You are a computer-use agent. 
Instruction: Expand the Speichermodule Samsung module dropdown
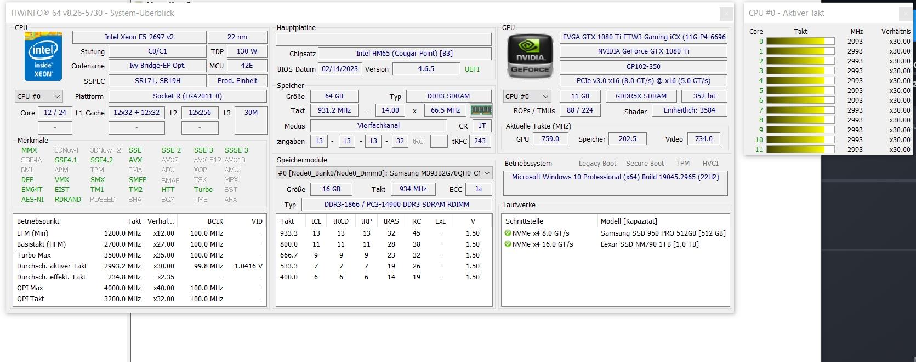click(384, 173)
